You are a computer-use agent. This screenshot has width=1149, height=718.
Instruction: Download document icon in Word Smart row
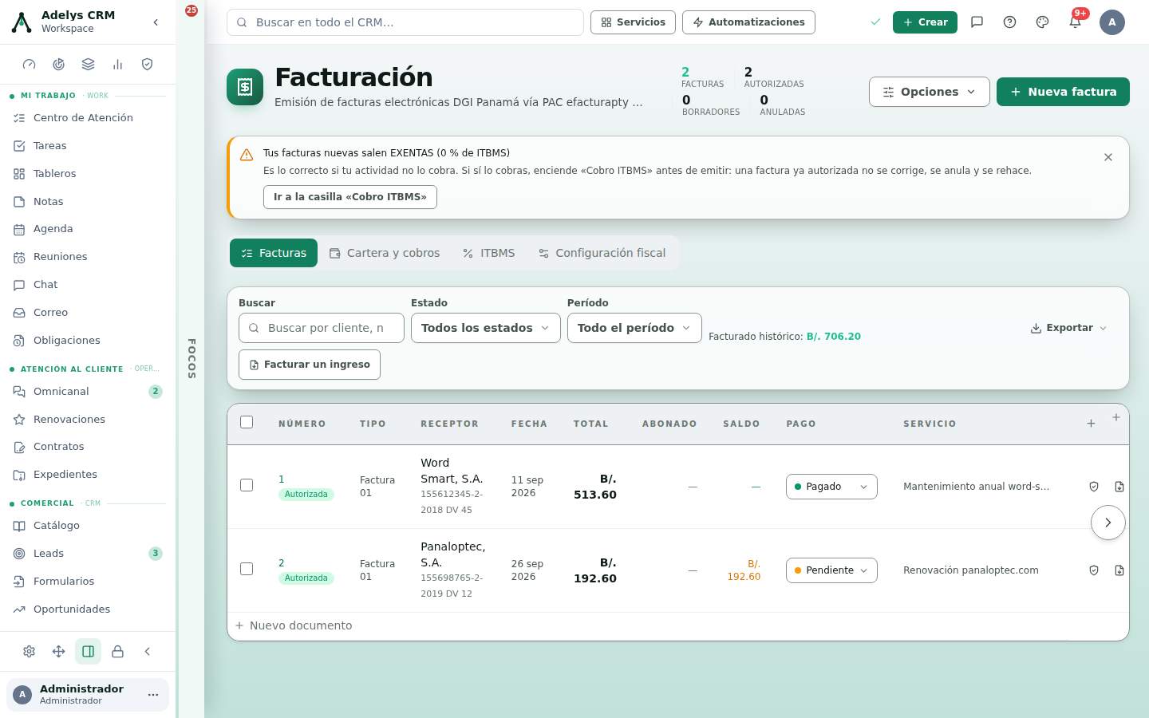point(1119,487)
